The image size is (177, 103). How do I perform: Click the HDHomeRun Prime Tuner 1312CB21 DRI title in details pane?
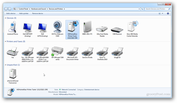[32, 89]
